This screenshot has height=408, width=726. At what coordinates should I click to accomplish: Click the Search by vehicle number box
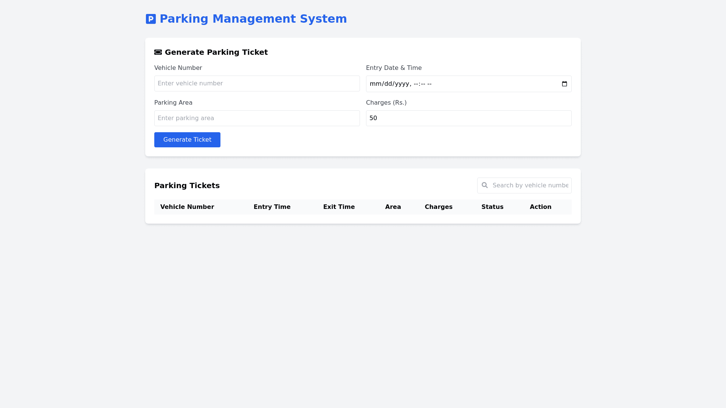pos(530,185)
